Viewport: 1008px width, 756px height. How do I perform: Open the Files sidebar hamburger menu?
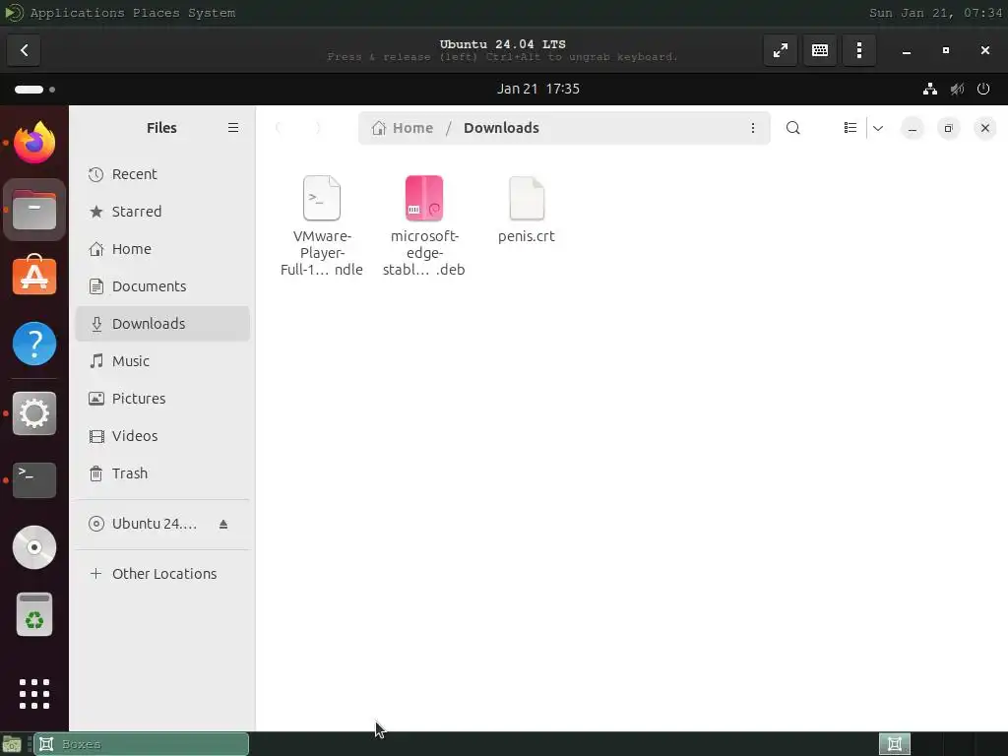point(233,128)
